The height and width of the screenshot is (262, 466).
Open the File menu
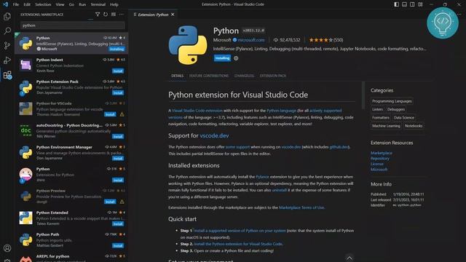pos(16,4)
